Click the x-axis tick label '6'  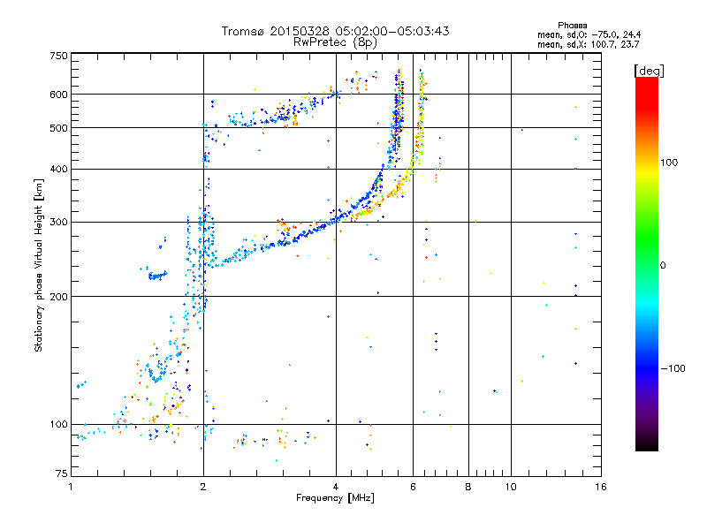[x=413, y=487]
